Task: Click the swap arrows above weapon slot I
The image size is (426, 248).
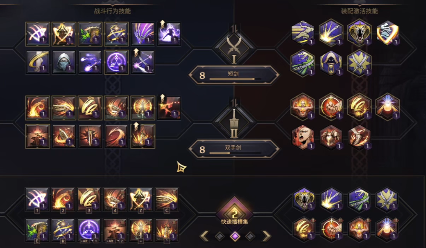Action: point(234,28)
